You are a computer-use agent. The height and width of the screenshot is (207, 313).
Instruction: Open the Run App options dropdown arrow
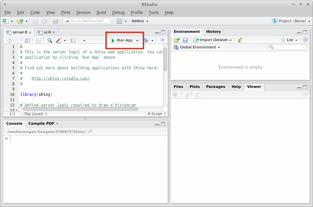[x=137, y=40]
